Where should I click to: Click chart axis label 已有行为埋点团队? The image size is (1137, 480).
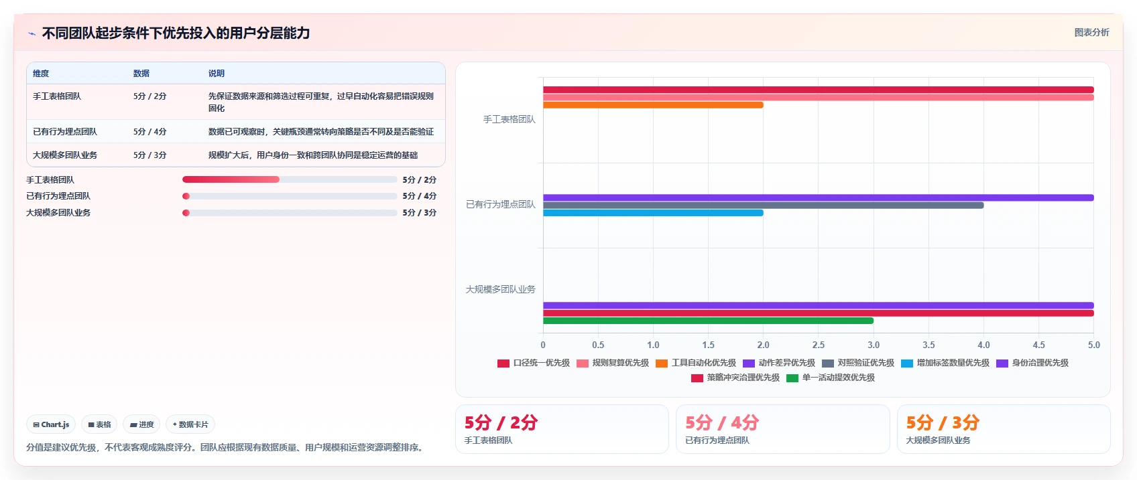[x=501, y=204]
